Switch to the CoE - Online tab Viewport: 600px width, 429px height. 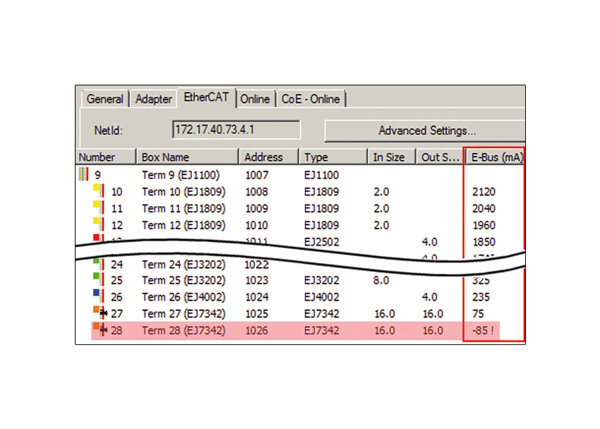click(x=311, y=99)
